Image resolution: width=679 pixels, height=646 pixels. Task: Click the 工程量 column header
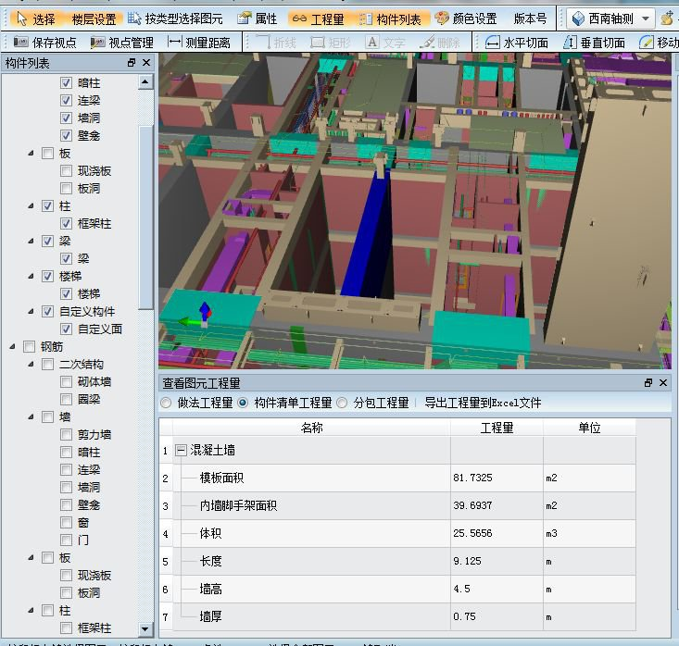[497, 428]
